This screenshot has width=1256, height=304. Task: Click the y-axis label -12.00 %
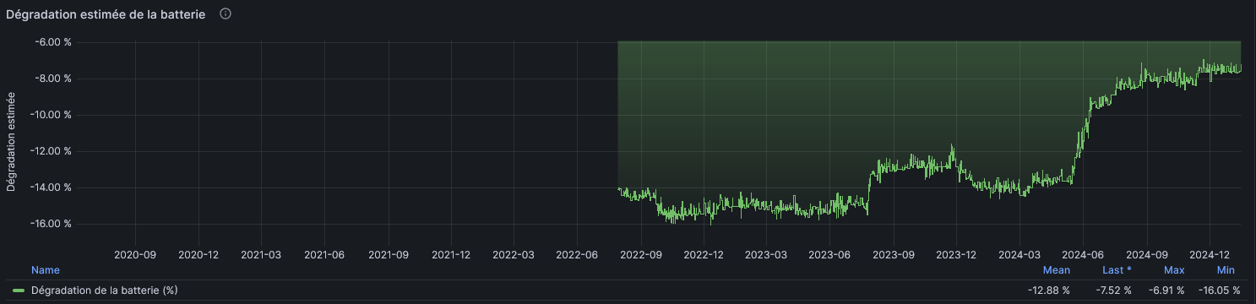coord(50,151)
